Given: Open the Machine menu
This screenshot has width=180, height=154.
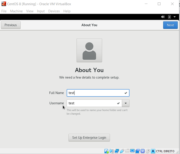Looking at the screenshot, I should [16, 11].
